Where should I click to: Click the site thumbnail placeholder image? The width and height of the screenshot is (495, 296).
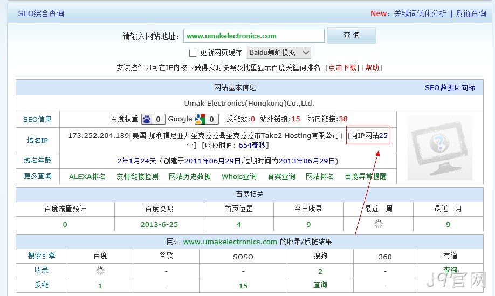point(440,147)
